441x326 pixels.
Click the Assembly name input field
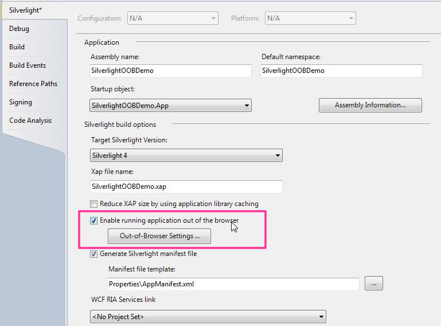click(x=170, y=71)
